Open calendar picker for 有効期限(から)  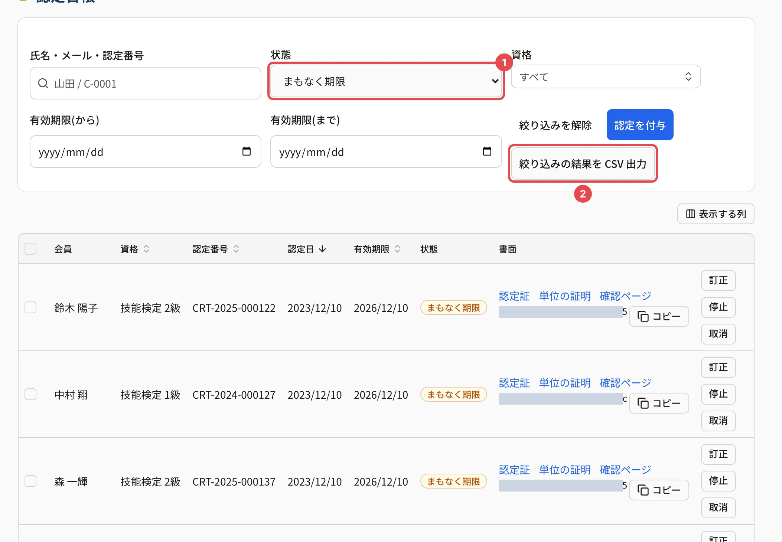[x=247, y=151]
